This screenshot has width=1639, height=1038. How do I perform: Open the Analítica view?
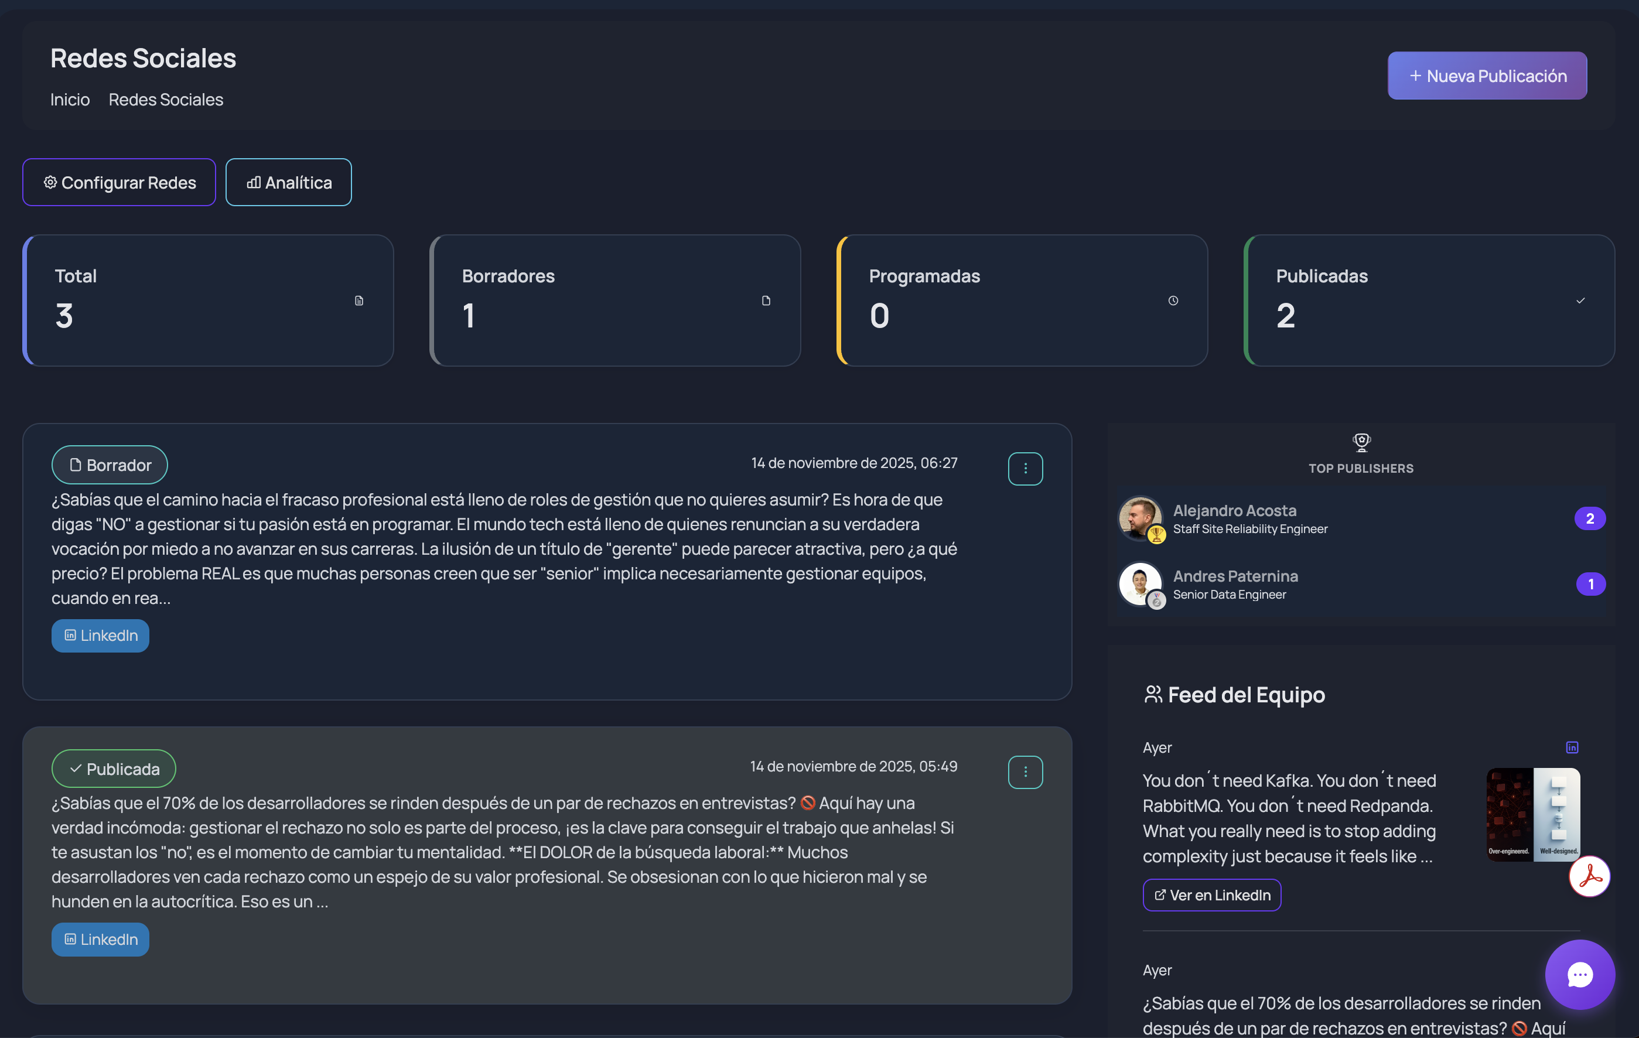pyautogui.click(x=289, y=182)
